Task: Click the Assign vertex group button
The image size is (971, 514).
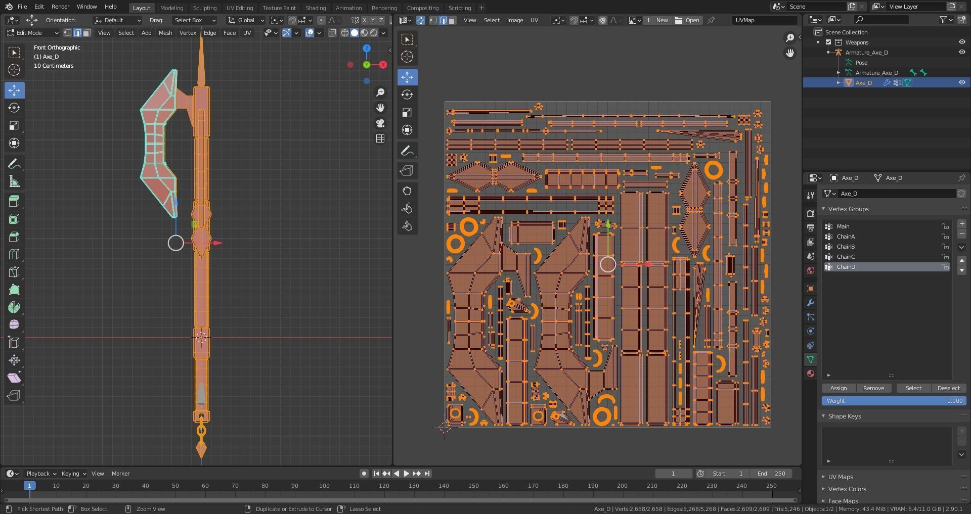Action: coord(838,388)
